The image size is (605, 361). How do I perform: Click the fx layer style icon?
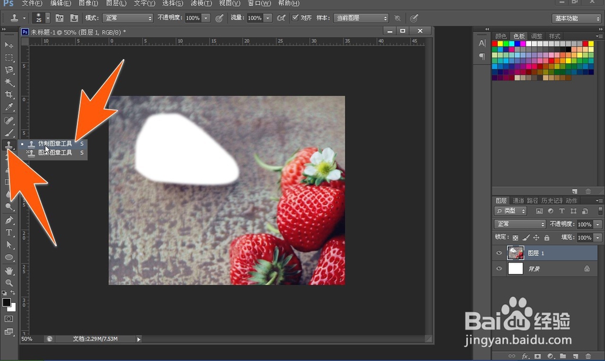pyautogui.click(x=525, y=356)
